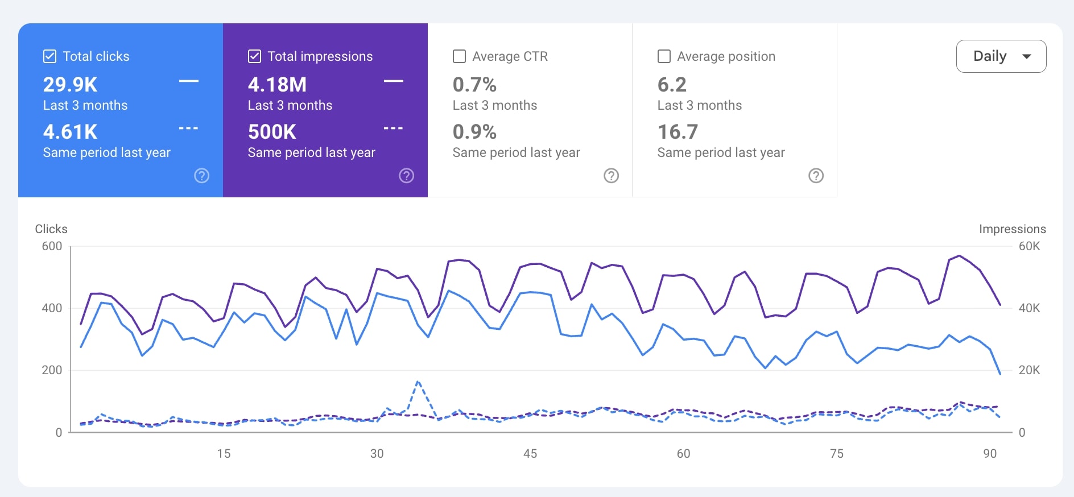Enable the Average position checkbox

(x=664, y=56)
